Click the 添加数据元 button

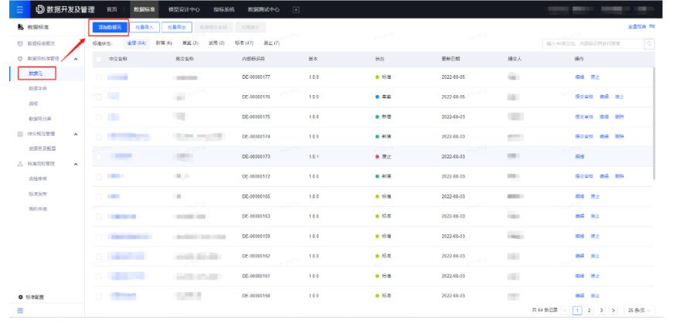point(110,27)
